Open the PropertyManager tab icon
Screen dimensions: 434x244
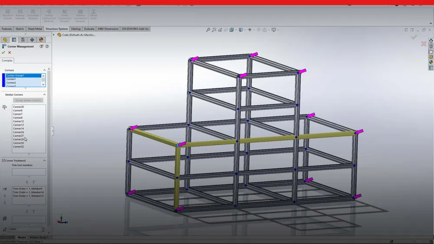(14, 40)
